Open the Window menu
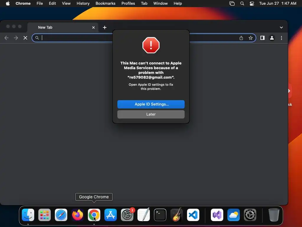The image size is (302, 227). 160,4
